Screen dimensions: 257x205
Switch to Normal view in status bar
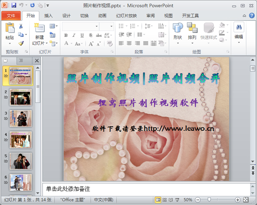158,200
